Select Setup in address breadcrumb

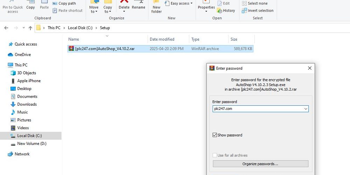point(105,28)
